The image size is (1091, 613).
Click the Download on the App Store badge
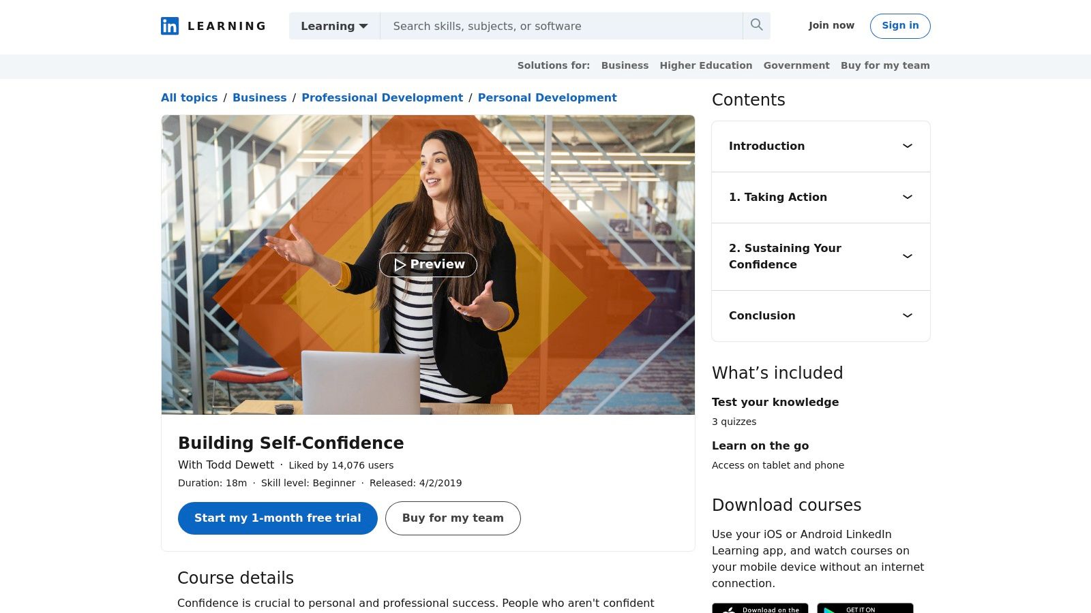pos(760,608)
